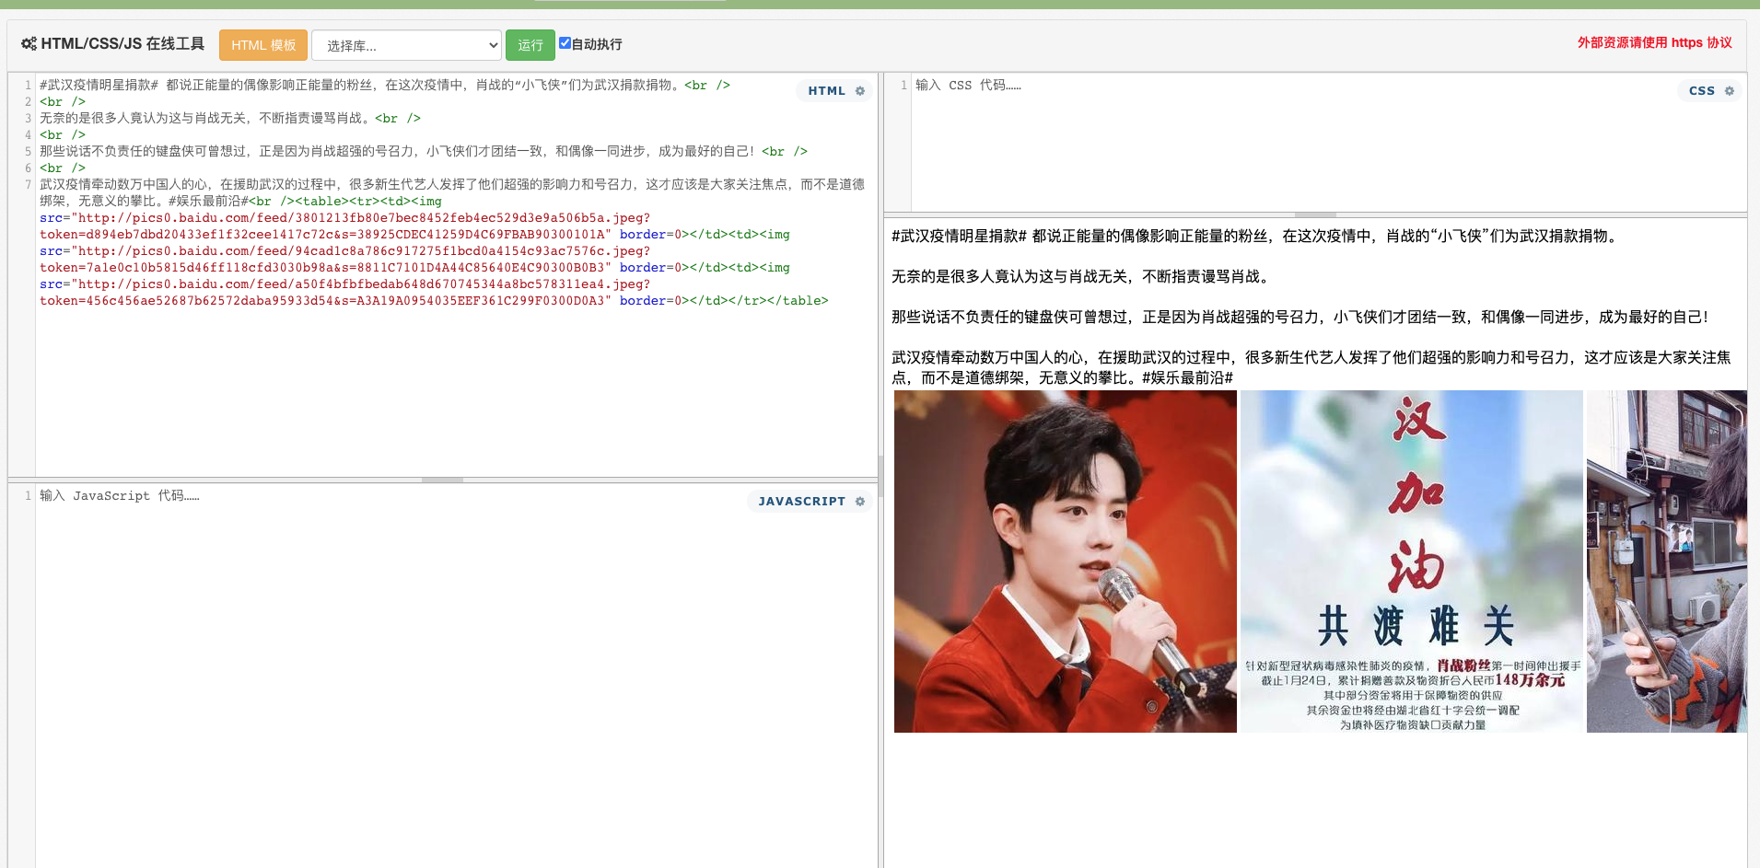Click HTML code line 1 starting #武汉疫情明星捐款#
1760x868 pixels.
384,85
